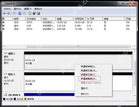This screenshot has height=107, width=139.
Task: Sort by the % 可用 column header
Action: [94, 19]
